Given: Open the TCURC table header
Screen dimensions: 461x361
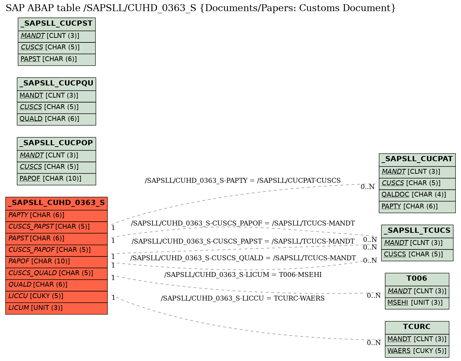Looking at the screenshot, I should 417,327.
